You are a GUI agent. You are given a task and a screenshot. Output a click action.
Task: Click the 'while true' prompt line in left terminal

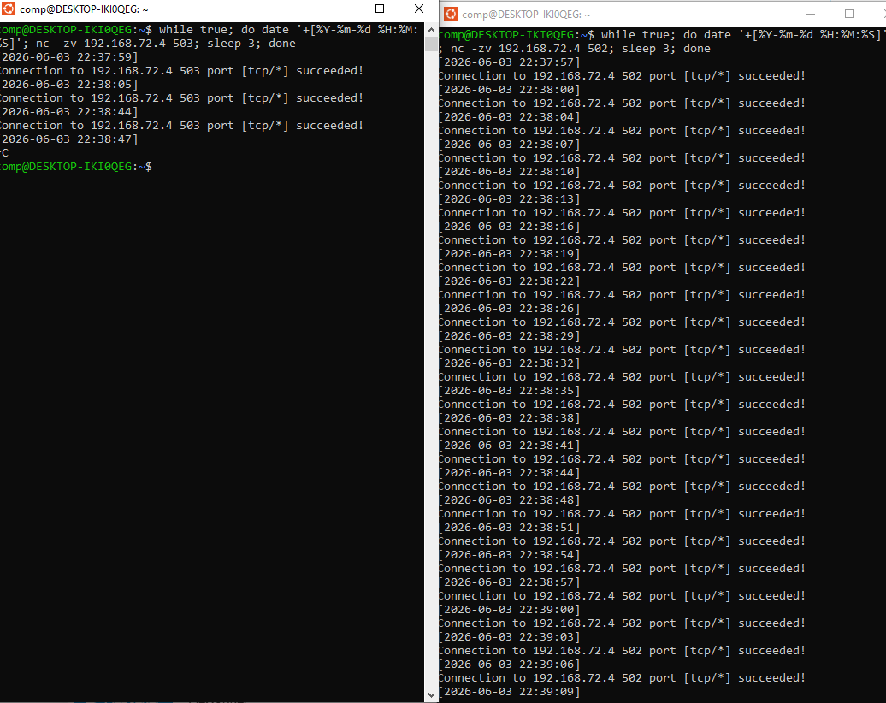pyautogui.click(x=209, y=29)
